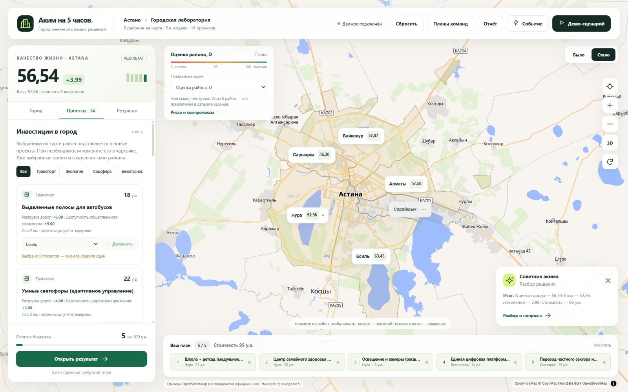Remove Центр семейного здоровья from plan
Screen dimensions: 628x392
[338, 362]
